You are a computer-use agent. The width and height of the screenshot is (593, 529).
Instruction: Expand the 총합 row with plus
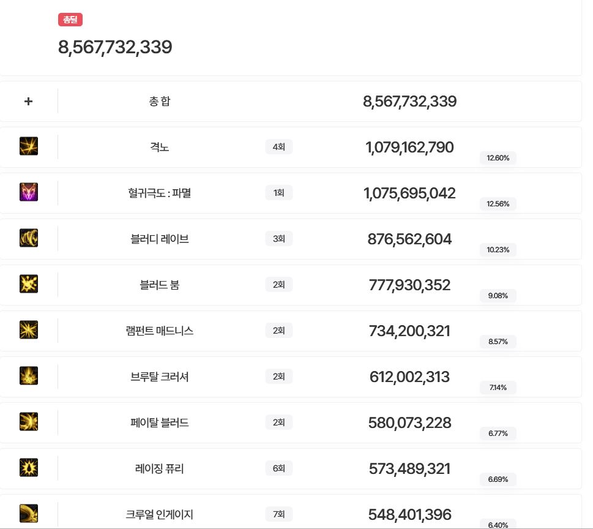point(28,101)
